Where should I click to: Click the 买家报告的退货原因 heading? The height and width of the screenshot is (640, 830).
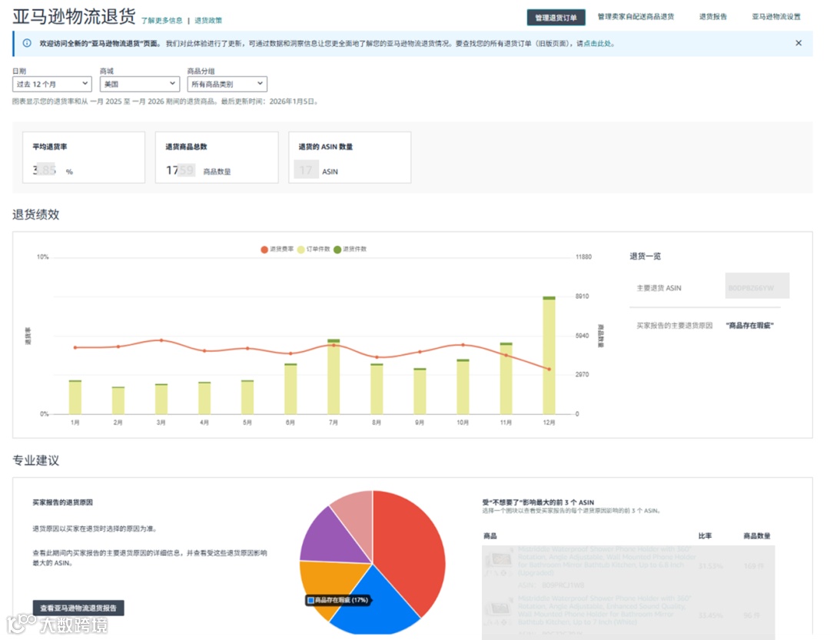coord(62,502)
